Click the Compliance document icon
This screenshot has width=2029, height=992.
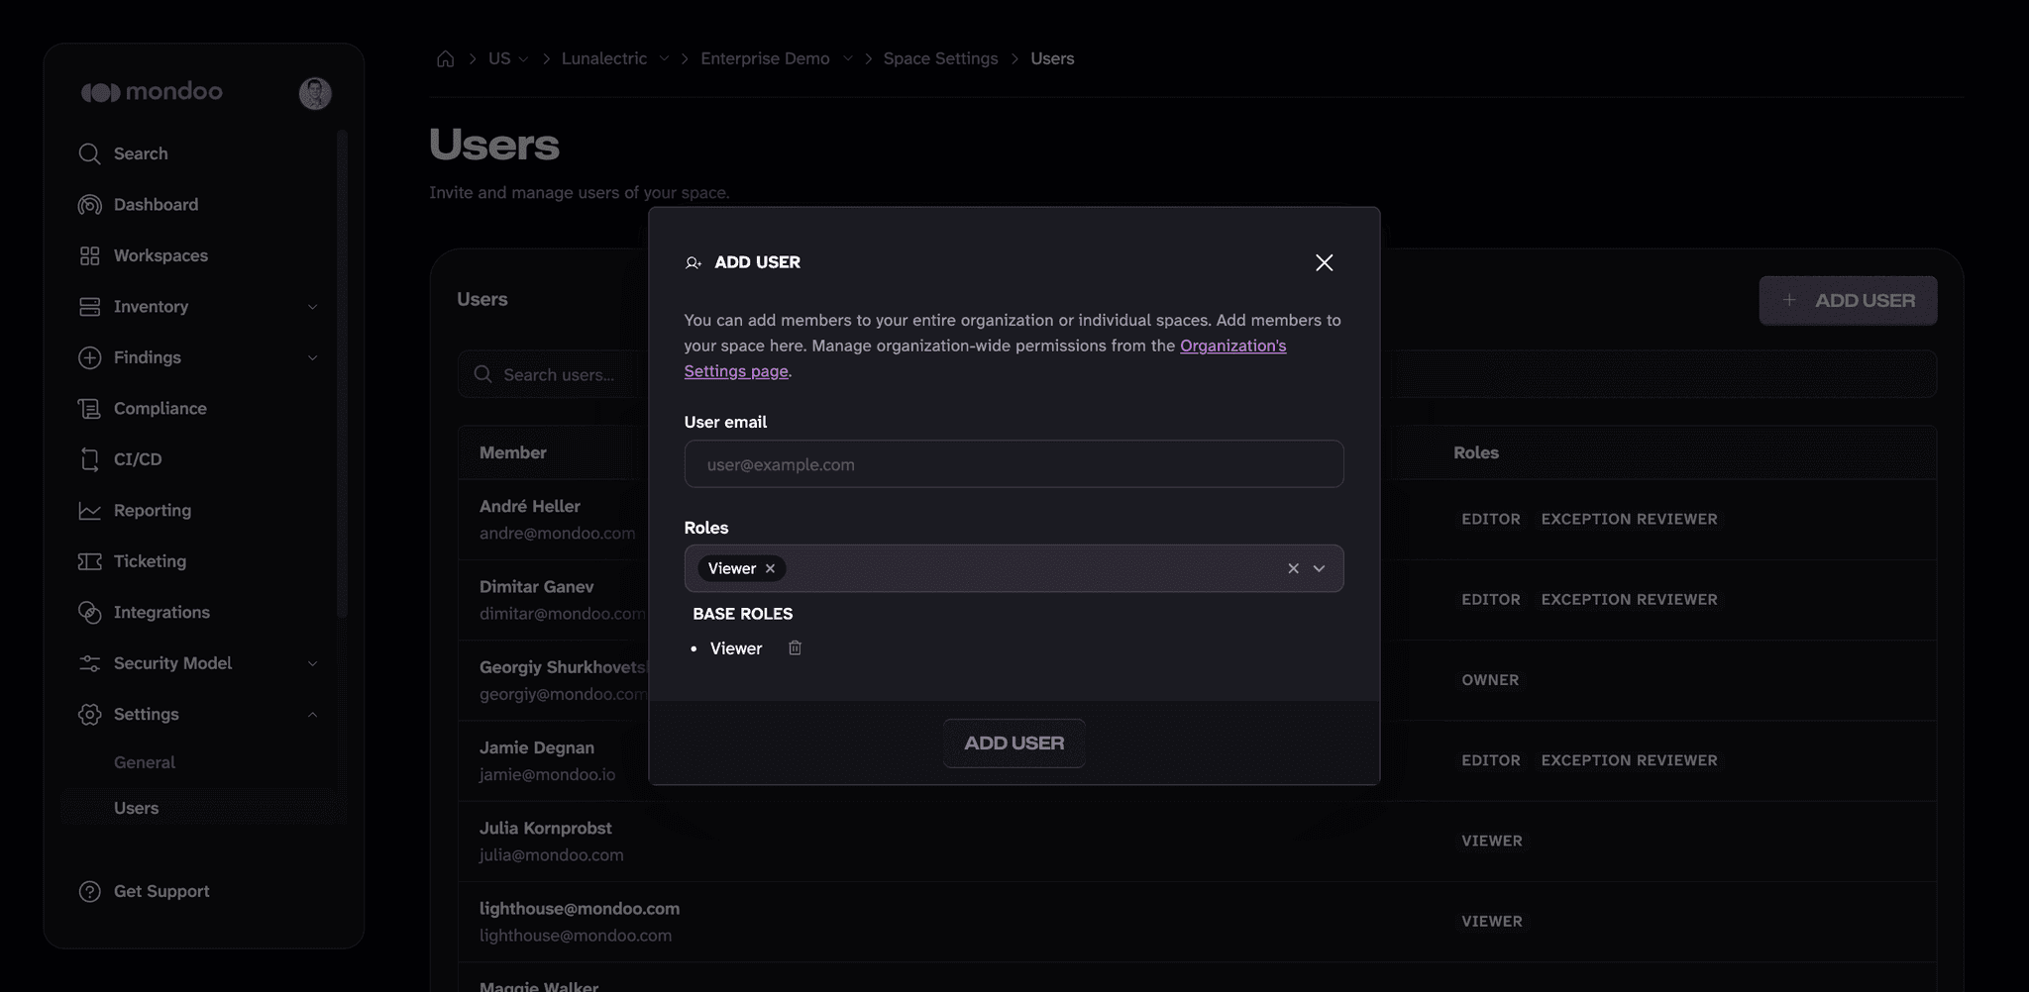point(90,409)
